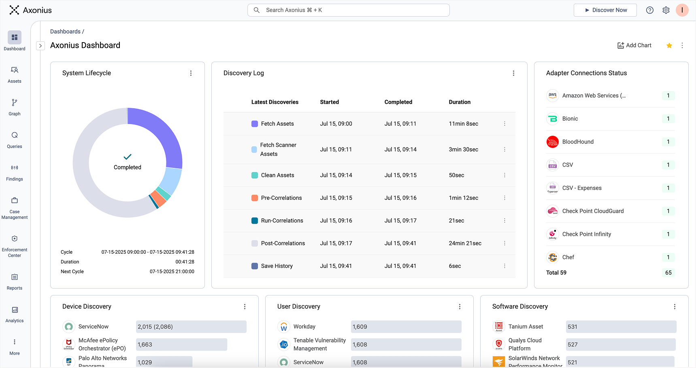The image size is (696, 368).
Task: Open the help question-mark icon
Action: (x=650, y=10)
